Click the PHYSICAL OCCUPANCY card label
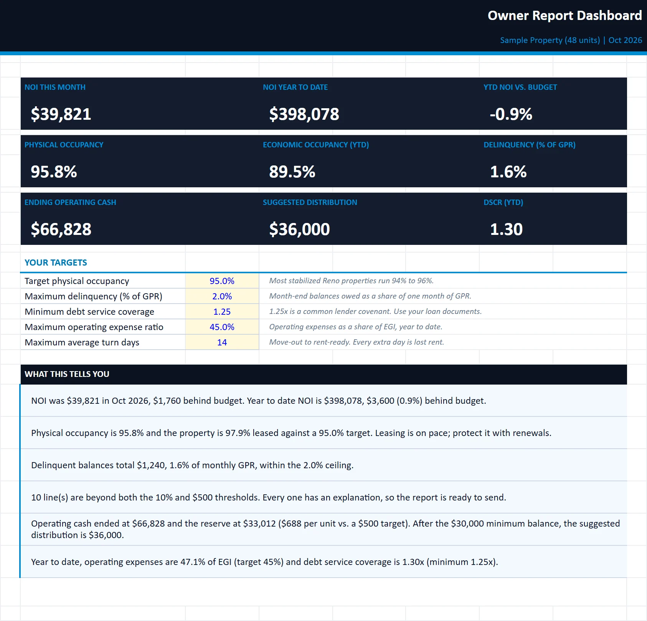The image size is (647, 621). point(64,145)
